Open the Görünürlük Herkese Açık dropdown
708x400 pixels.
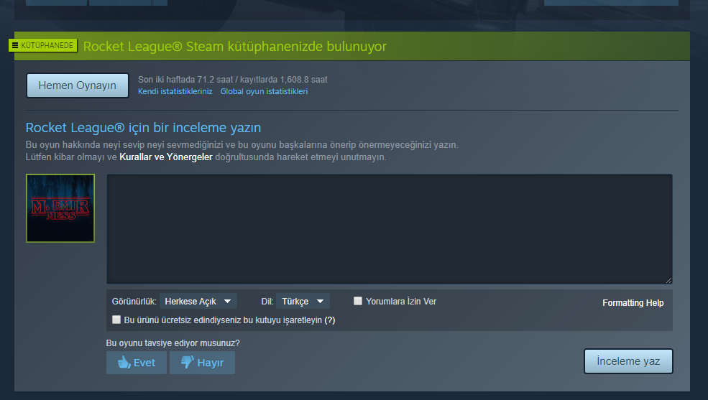pos(198,301)
